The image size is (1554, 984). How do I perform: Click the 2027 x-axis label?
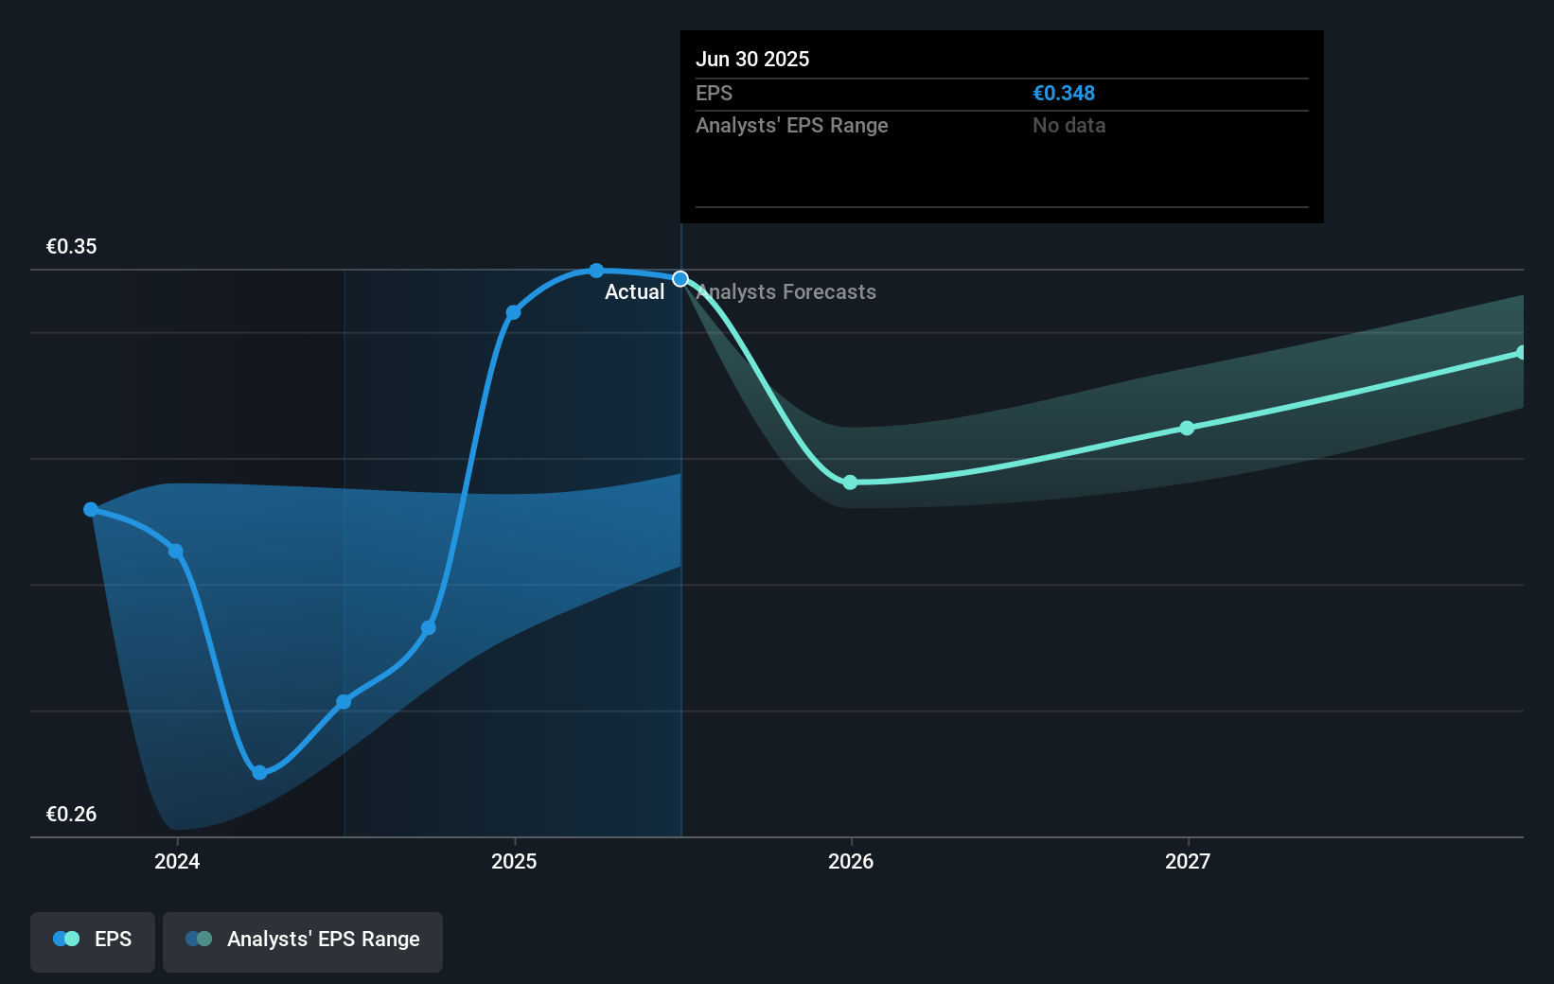[1188, 862]
